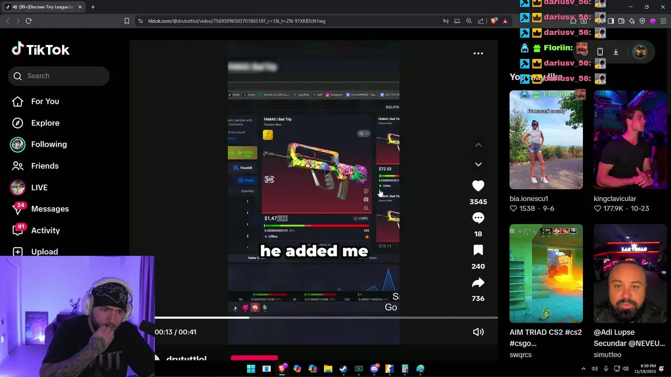The width and height of the screenshot is (671, 377).
Task: Click the kingclavicular username link
Action: [615, 199]
